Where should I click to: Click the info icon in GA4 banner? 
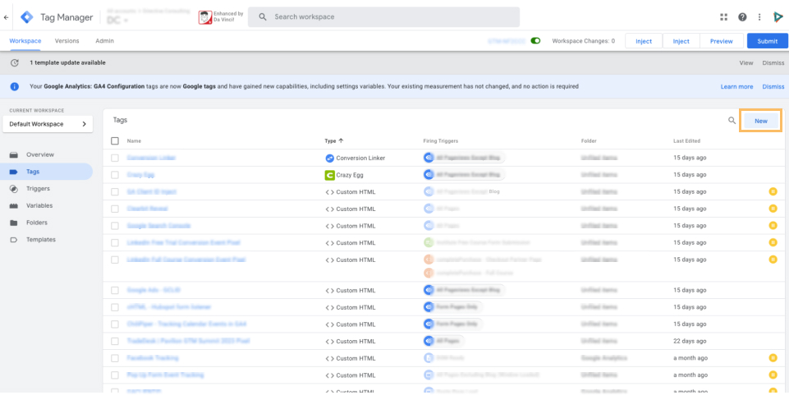(x=15, y=86)
